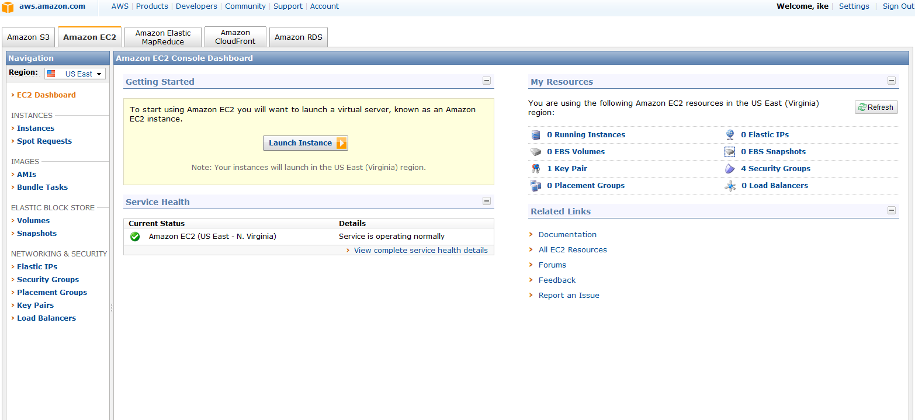Viewport: 915px width, 420px height.
Task: Click the EBS Volumes disk icon
Action: coord(536,152)
